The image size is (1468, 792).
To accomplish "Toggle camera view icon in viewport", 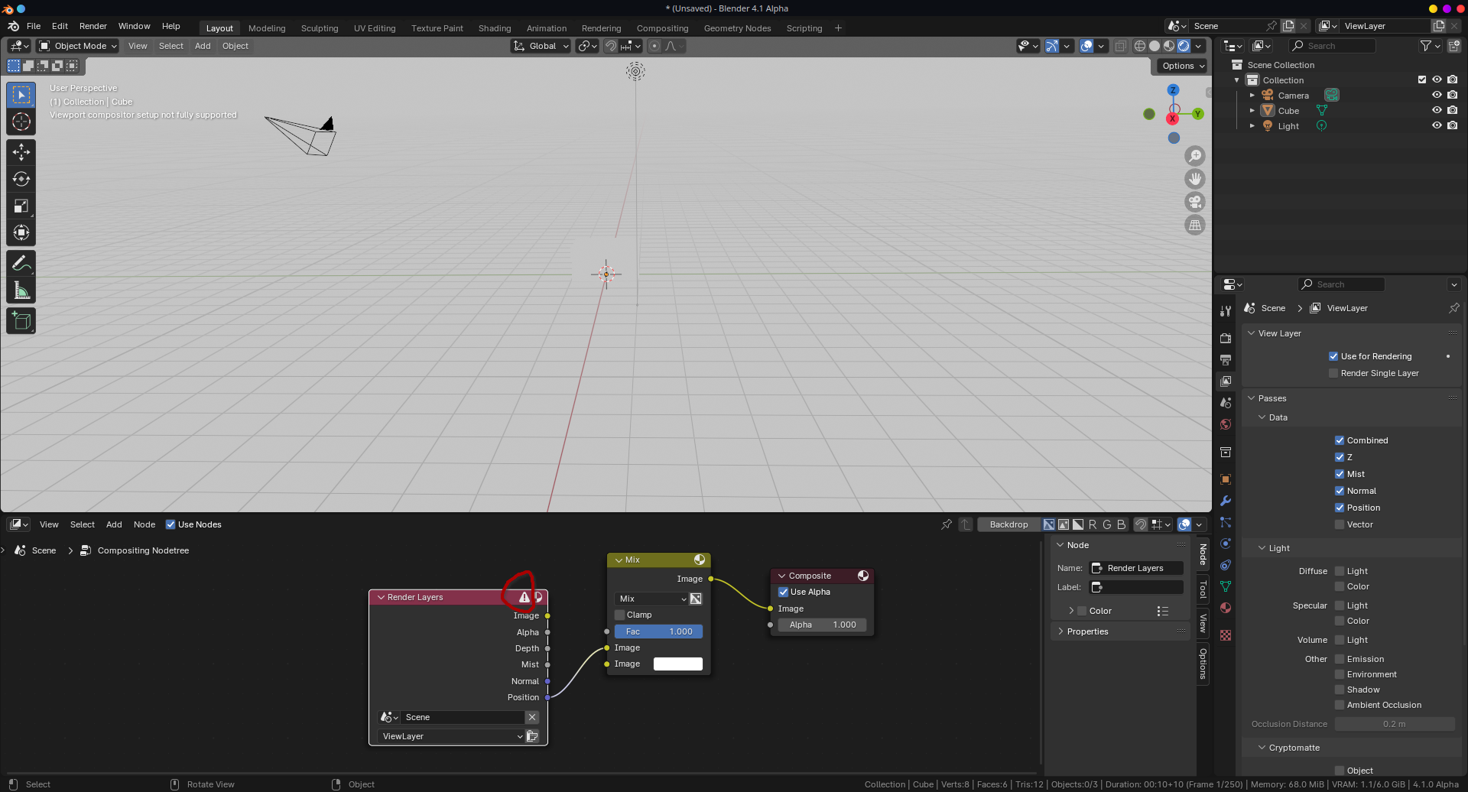I will click(1194, 202).
